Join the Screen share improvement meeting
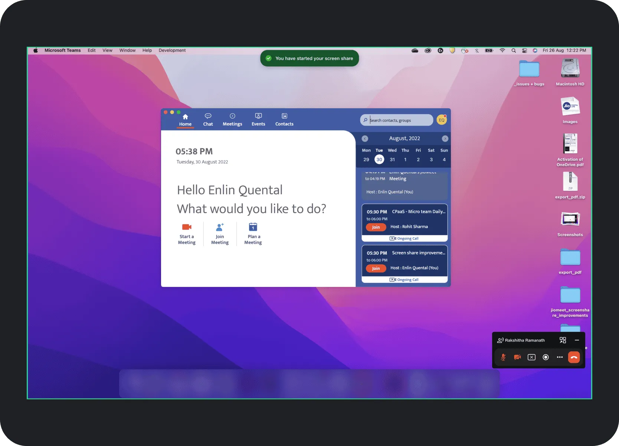Viewport: 619px width, 446px height. [376, 268]
